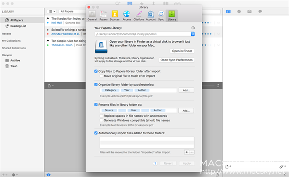Select the Category token in subdirectories field
The height and width of the screenshot is (177, 289).
coord(110,90)
